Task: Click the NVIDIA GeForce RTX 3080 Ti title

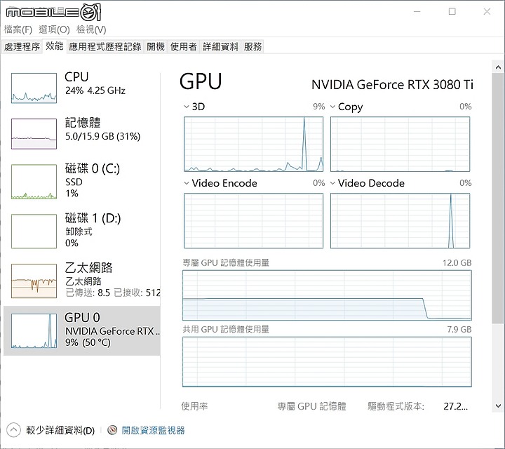Action: [392, 85]
